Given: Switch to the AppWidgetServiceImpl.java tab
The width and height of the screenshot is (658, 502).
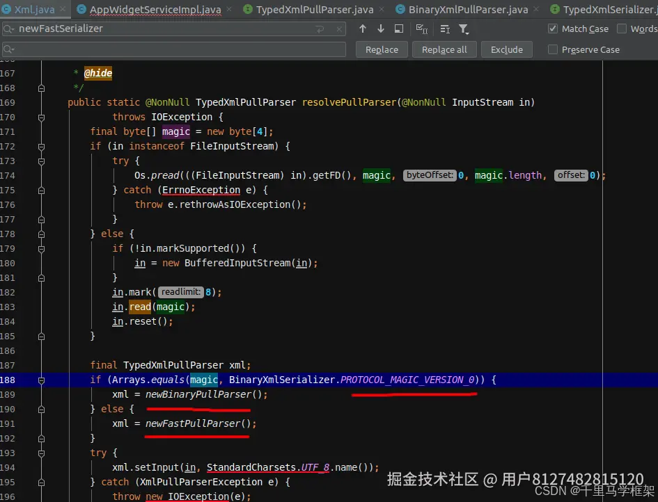Looking at the screenshot, I should pyautogui.click(x=155, y=9).
